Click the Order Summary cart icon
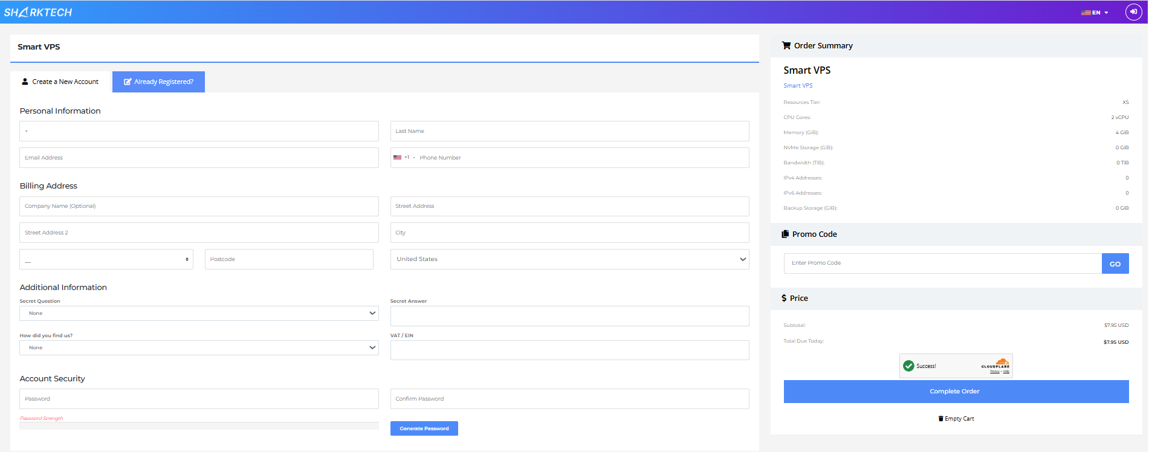The image size is (1149, 452). click(x=786, y=45)
